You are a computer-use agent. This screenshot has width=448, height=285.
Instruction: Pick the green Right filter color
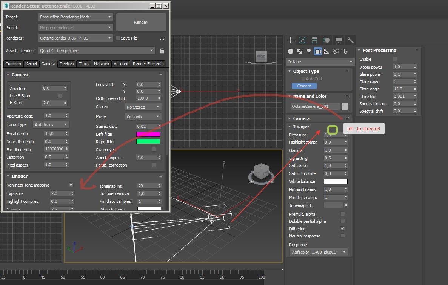click(148, 141)
